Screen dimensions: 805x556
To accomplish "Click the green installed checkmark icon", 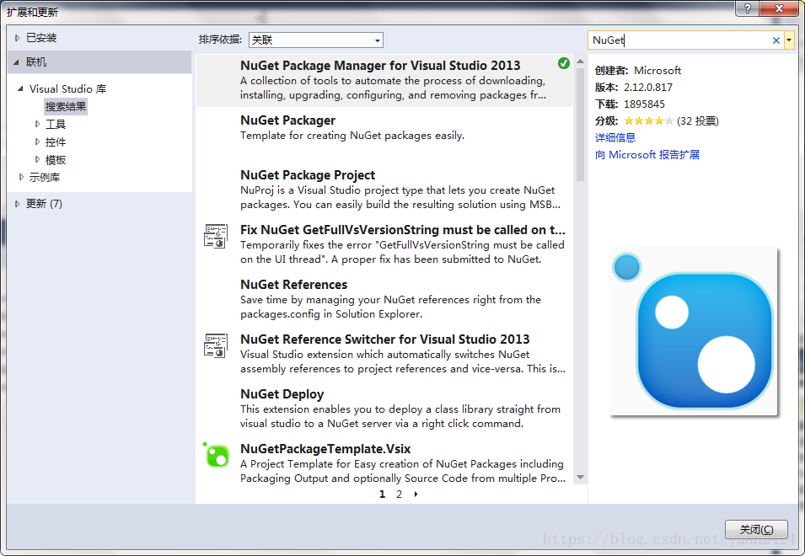I will coord(564,63).
